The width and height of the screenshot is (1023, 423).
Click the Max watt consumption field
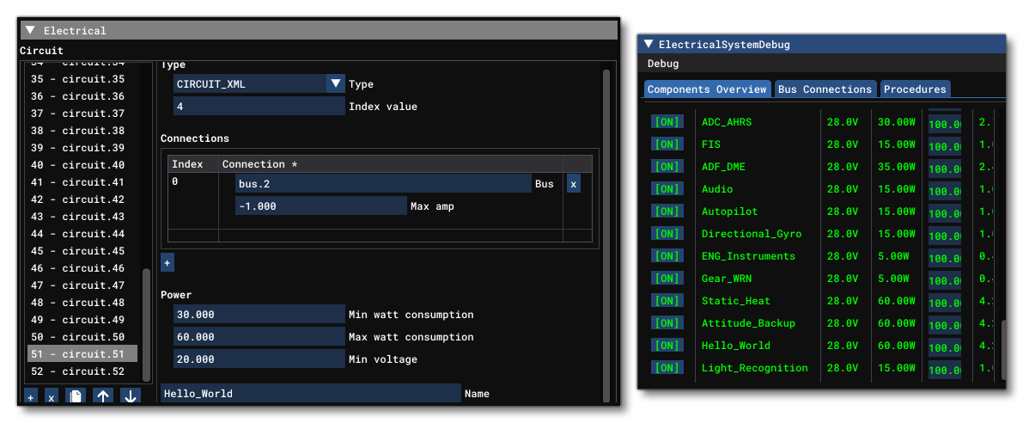pyautogui.click(x=259, y=337)
